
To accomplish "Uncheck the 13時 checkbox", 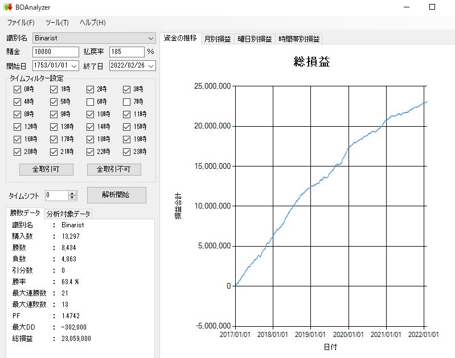I will click(54, 127).
